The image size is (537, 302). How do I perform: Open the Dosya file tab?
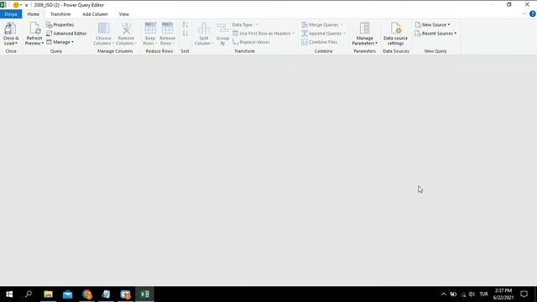pos(11,14)
